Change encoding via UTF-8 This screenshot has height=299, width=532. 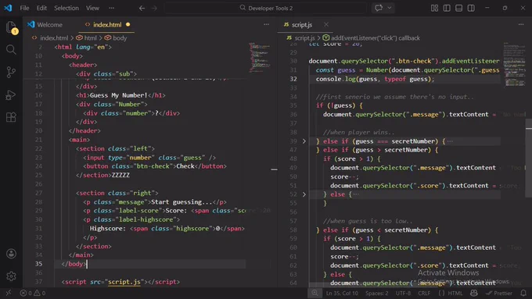403,294
